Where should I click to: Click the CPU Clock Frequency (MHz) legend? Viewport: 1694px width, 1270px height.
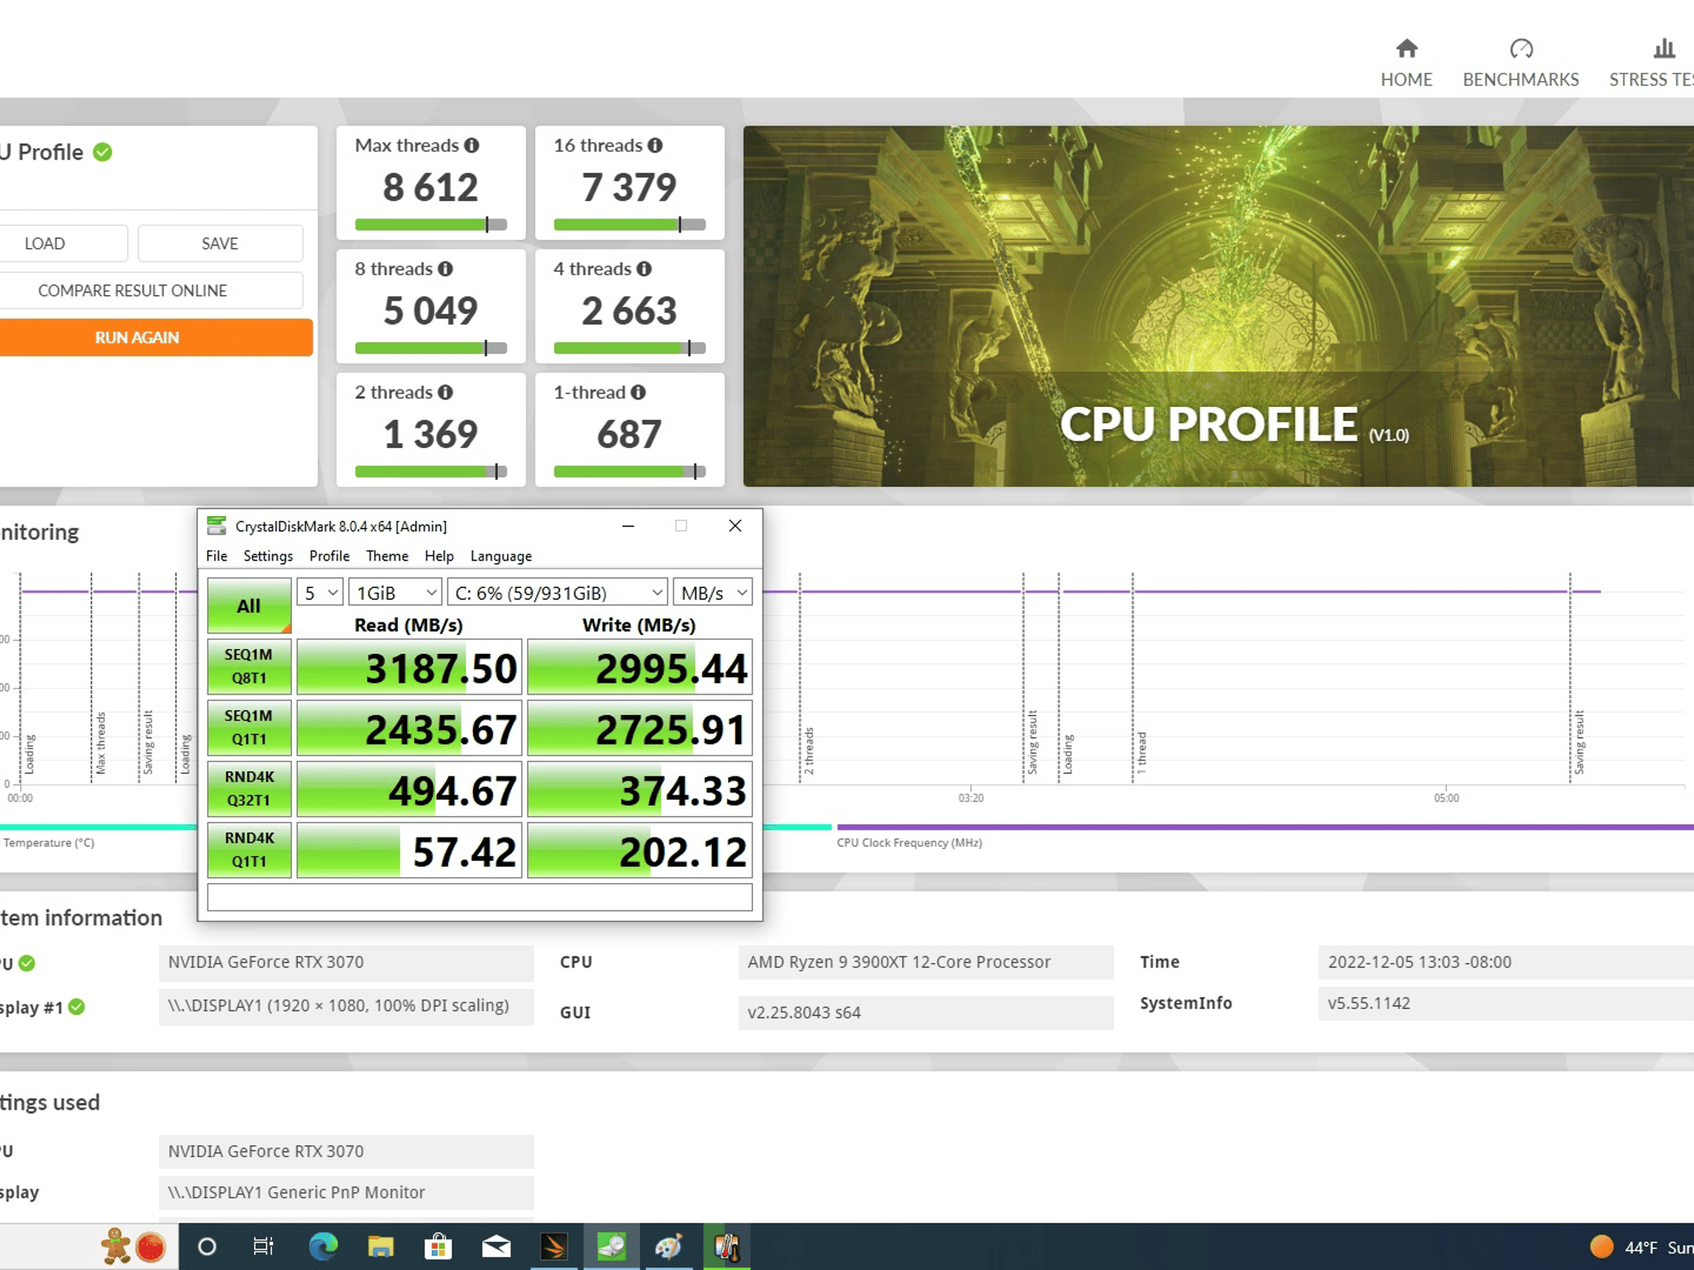[x=910, y=843]
